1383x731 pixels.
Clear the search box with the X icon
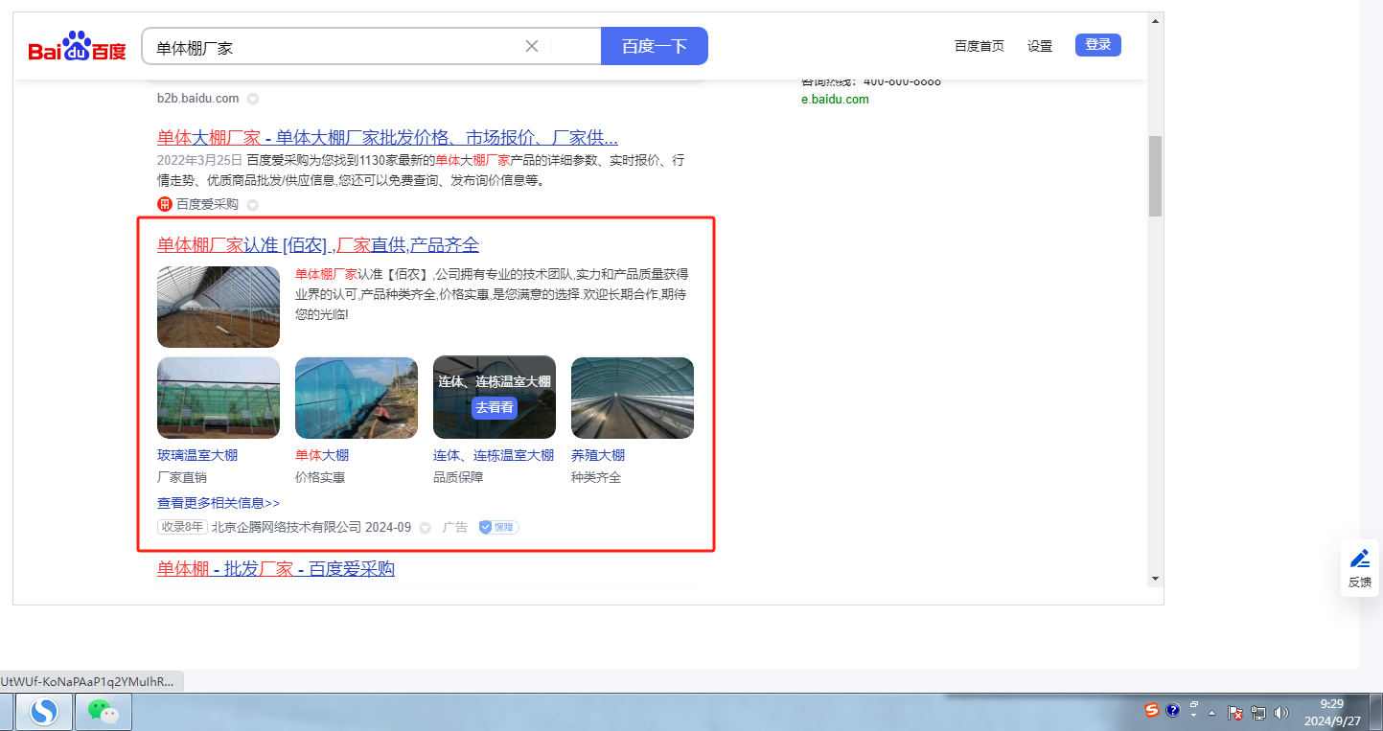[532, 46]
